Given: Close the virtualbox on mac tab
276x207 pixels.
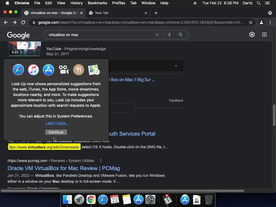Looking at the screenshot, I should tap(81, 13).
